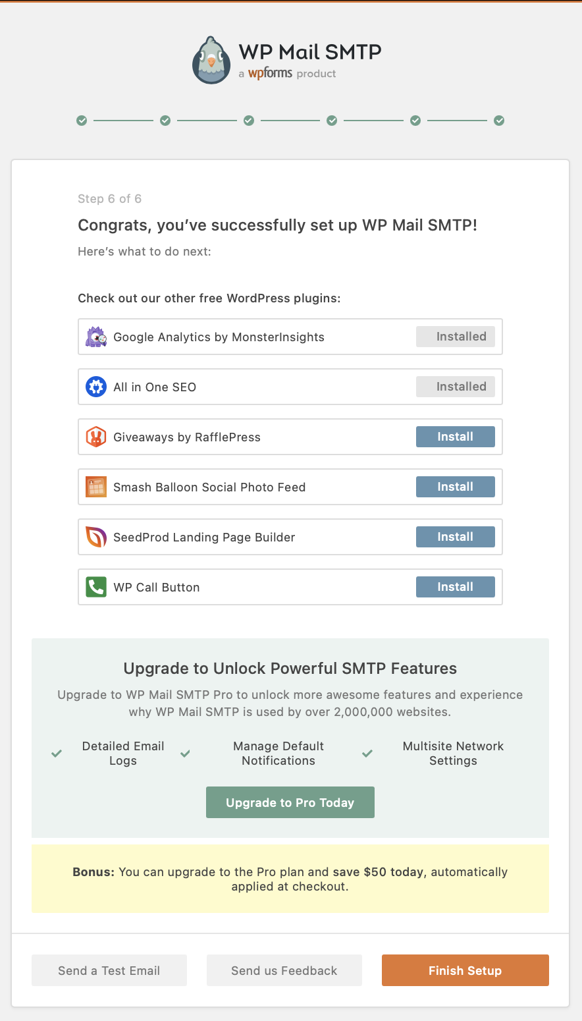Image resolution: width=582 pixels, height=1021 pixels.
Task: Click the yellow save $50 bonus banner
Action: click(290, 879)
